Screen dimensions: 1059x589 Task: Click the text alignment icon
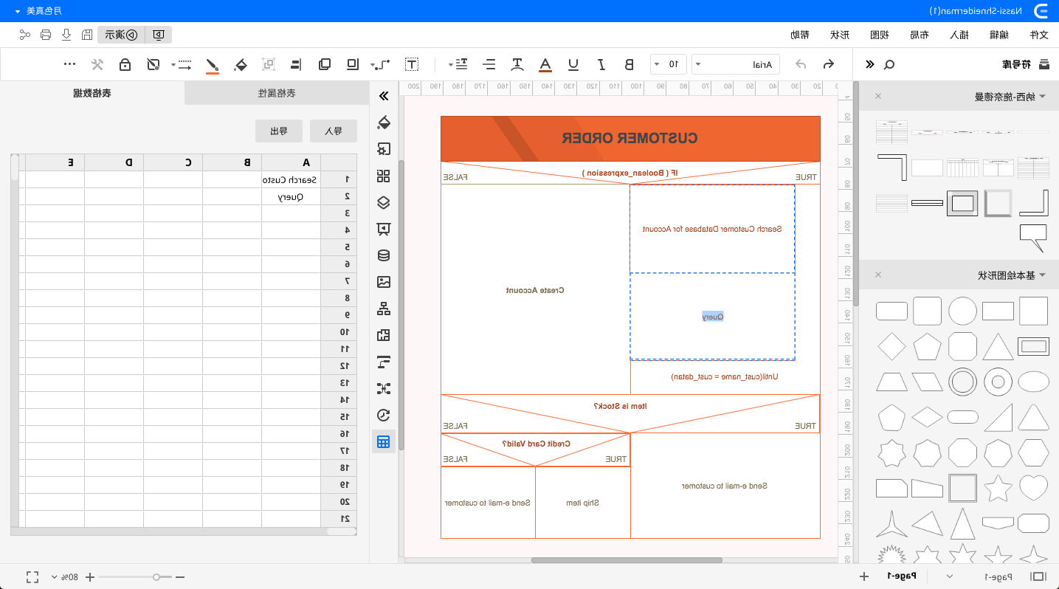[x=489, y=64]
